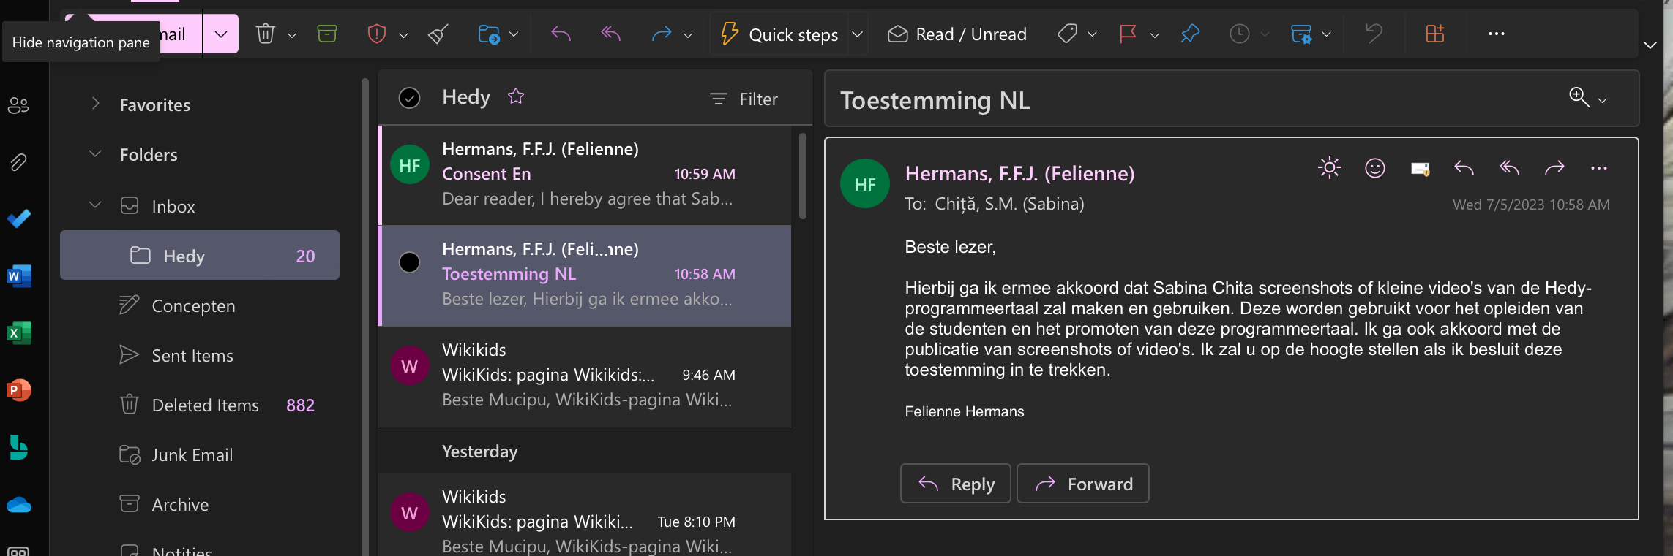
Task: Open the New mail split dropdown arrow
Action: coord(221,34)
